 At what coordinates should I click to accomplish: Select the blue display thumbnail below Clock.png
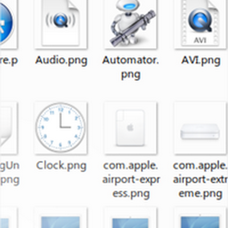[x=61, y=218]
